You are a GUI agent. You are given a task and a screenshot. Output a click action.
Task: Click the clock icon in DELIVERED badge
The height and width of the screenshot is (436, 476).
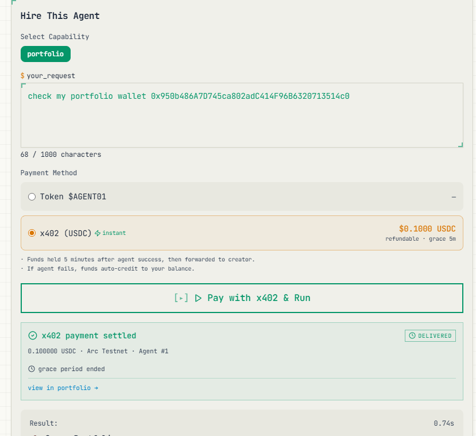(x=412, y=335)
